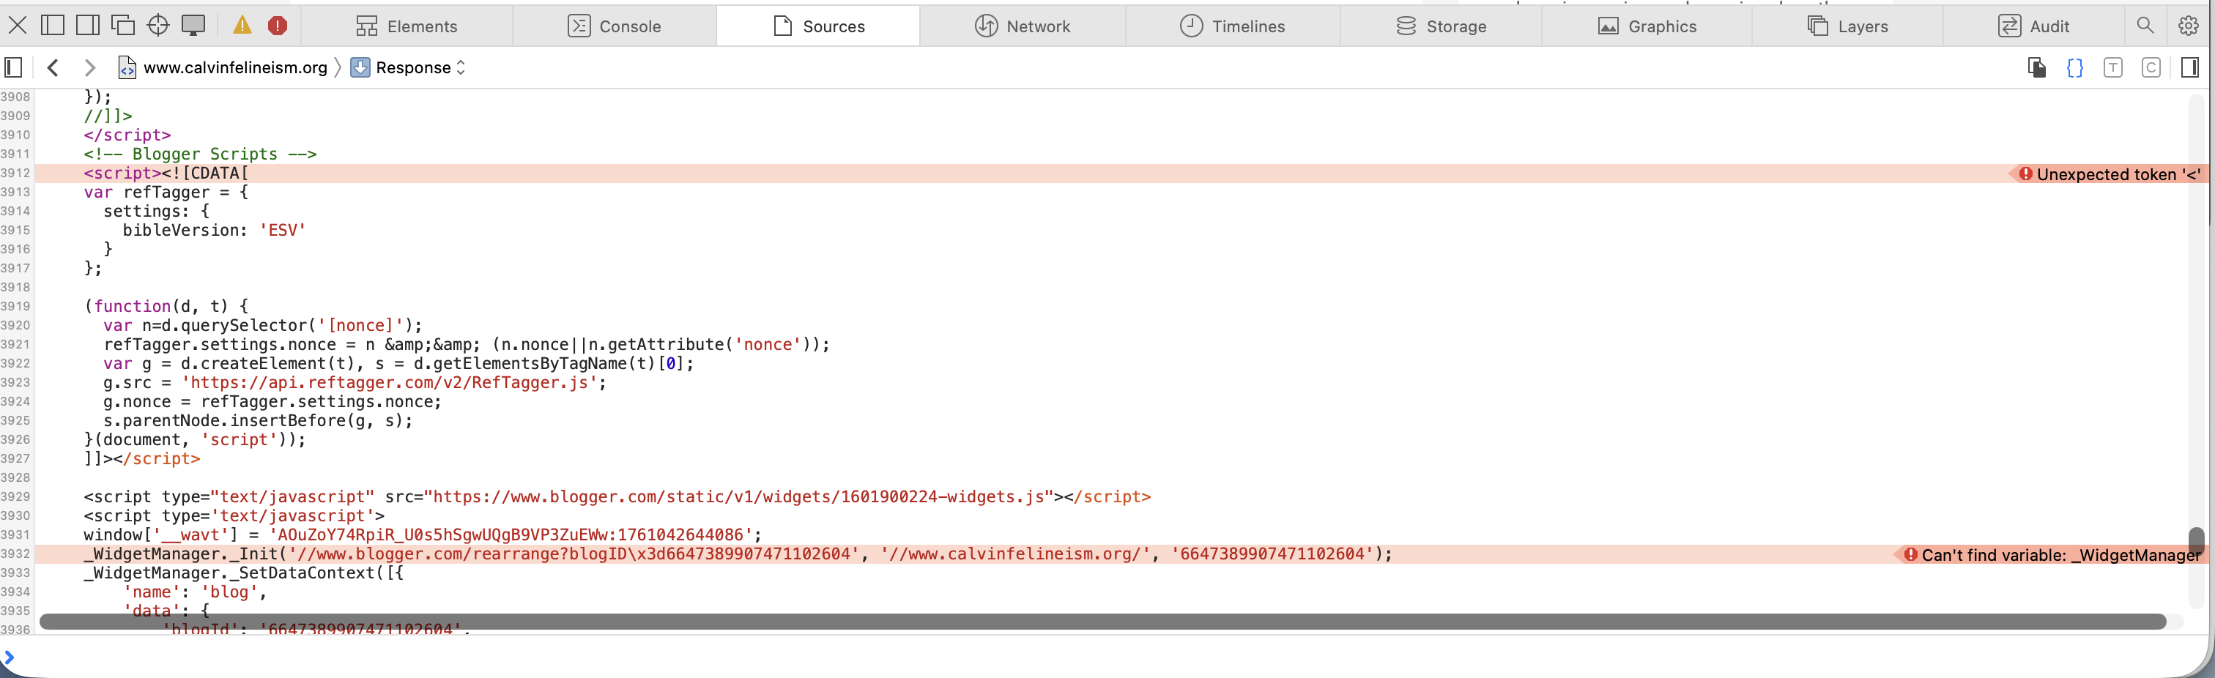Screen dimensions: 2215x678
Task: Close the Web Inspector panel
Action: (17, 26)
